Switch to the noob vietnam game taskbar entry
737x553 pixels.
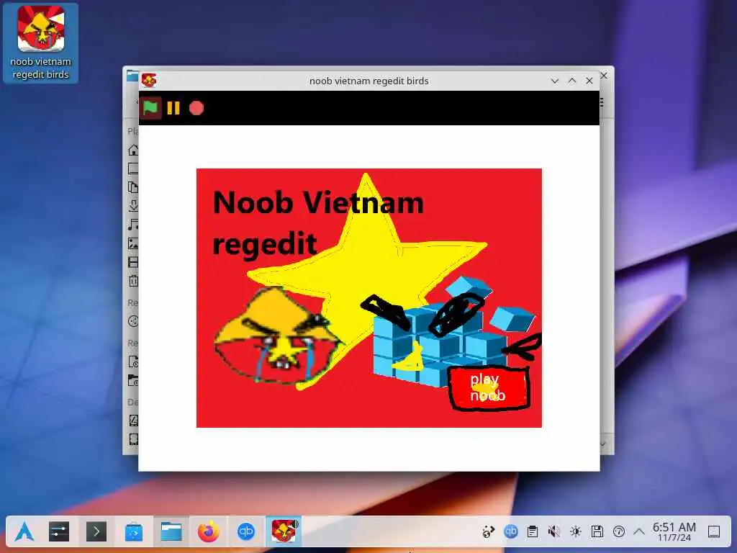pos(284,532)
